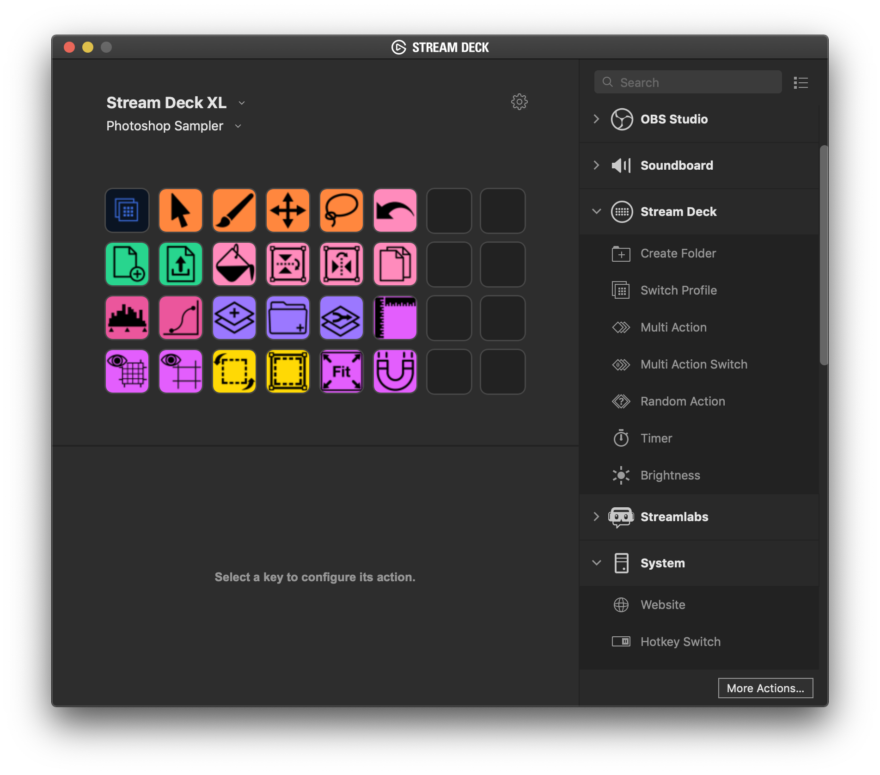880x775 pixels.
Task: Toggle the Show Guides eye key
Action: click(x=181, y=371)
